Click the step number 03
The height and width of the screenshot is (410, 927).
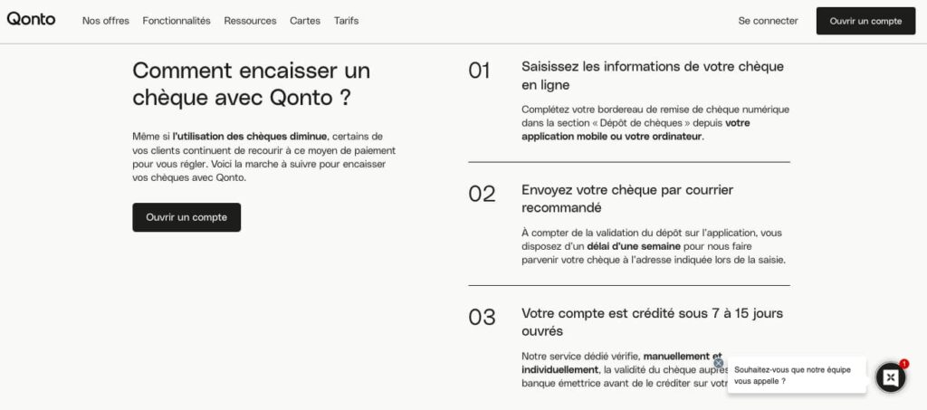pyautogui.click(x=482, y=318)
